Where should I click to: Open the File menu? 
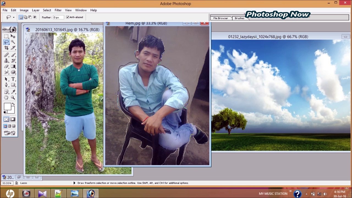[5, 10]
